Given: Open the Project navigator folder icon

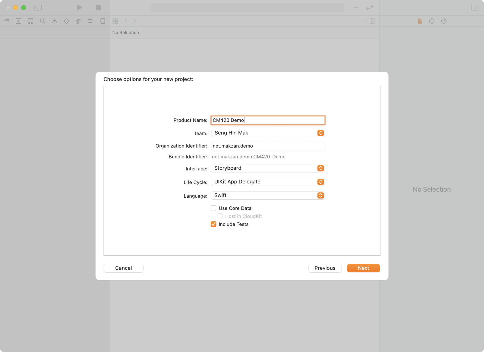Looking at the screenshot, I should [x=7, y=21].
